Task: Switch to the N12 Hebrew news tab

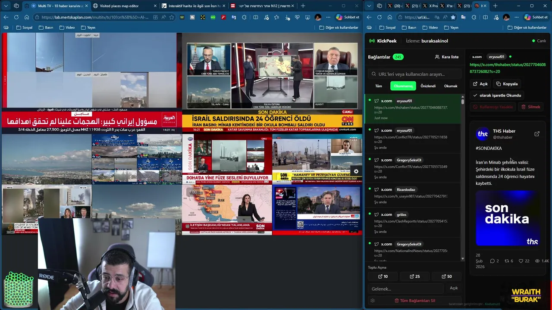Action: coord(263,6)
